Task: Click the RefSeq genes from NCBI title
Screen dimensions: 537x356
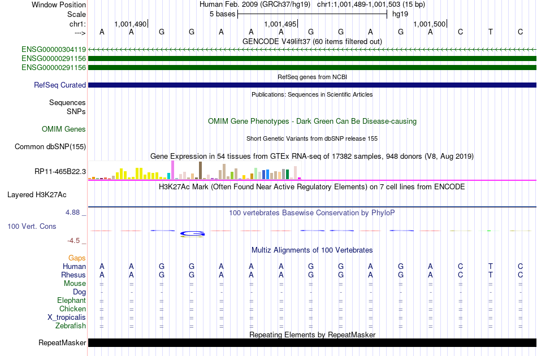Action: pos(312,77)
